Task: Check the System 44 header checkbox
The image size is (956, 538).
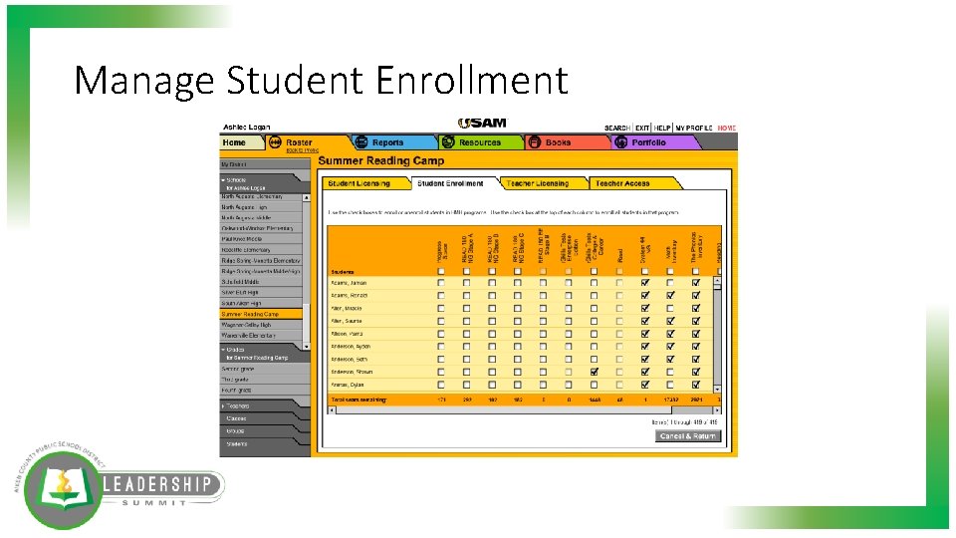Action: 645,271
